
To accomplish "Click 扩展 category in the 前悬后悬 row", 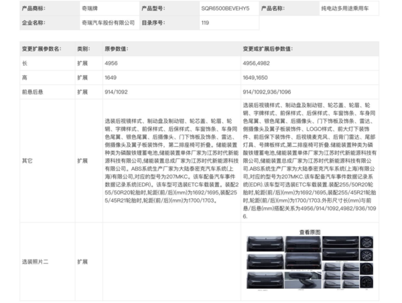I will pyautogui.click(x=82, y=92).
